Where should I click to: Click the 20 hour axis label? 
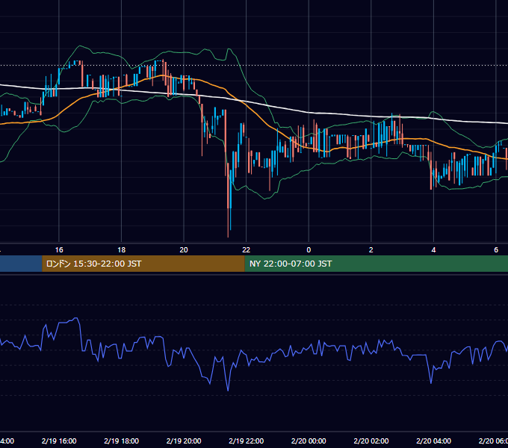[184, 250]
